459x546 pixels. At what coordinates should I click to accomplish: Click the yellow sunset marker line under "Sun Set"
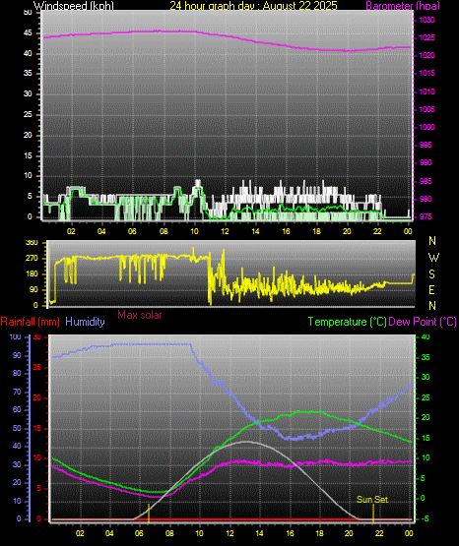point(373,513)
